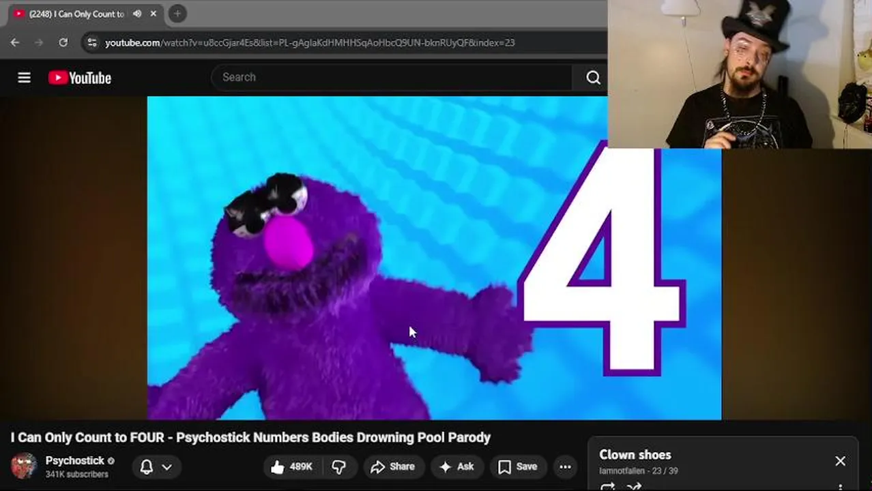Click the 341K subscribers text

click(x=76, y=474)
